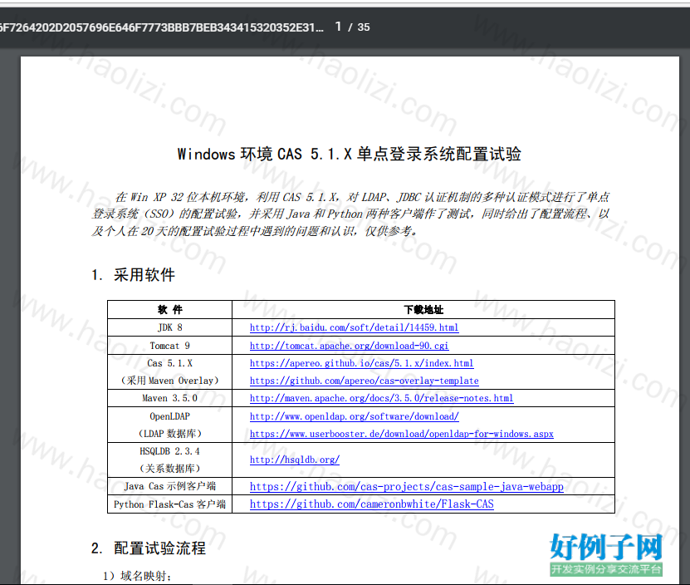Click the OpenLDAP table cell
The width and height of the screenshot is (690, 585).
(x=170, y=425)
